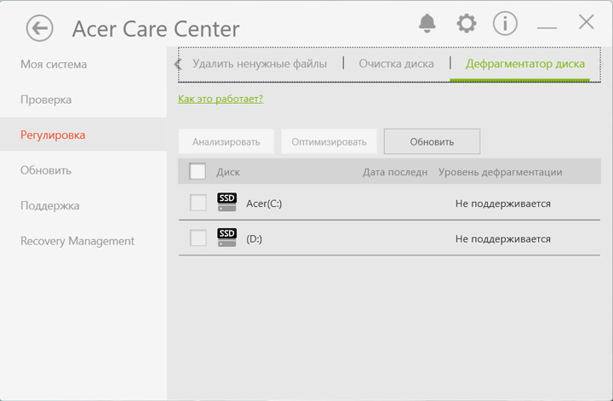Open settings with the gear icon
The image size is (613, 401).
pos(467,24)
